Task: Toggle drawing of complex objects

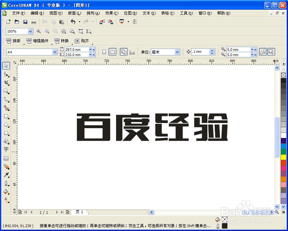Action: 271,52
